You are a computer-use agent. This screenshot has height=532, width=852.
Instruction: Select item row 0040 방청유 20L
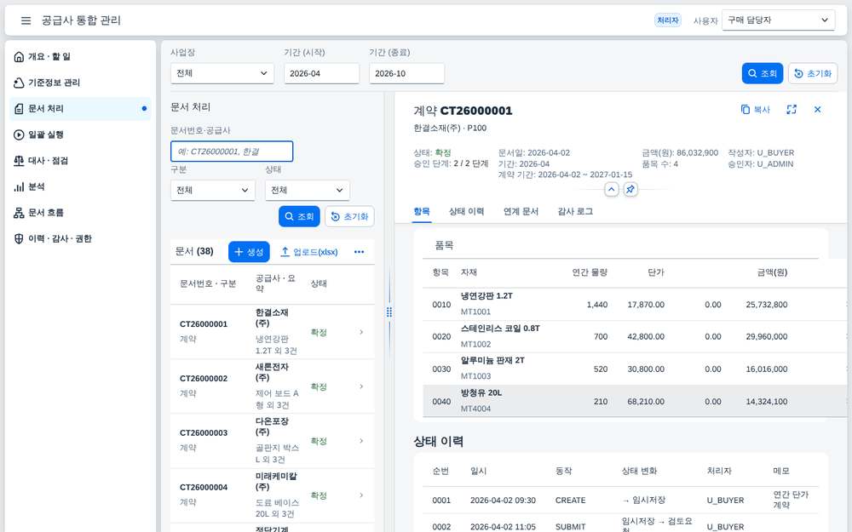(x=634, y=401)
